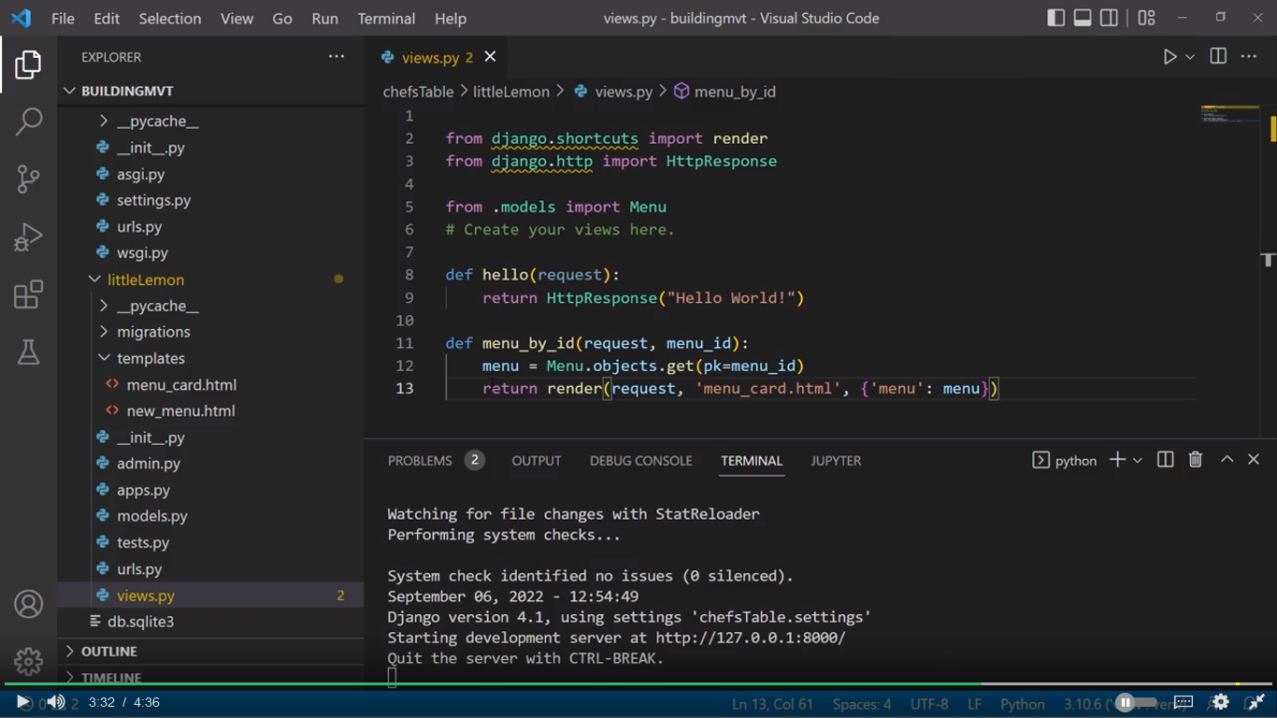Open the Testing flask view
The width and height of the screenshot is (1277, 718).
pos(28,352)
